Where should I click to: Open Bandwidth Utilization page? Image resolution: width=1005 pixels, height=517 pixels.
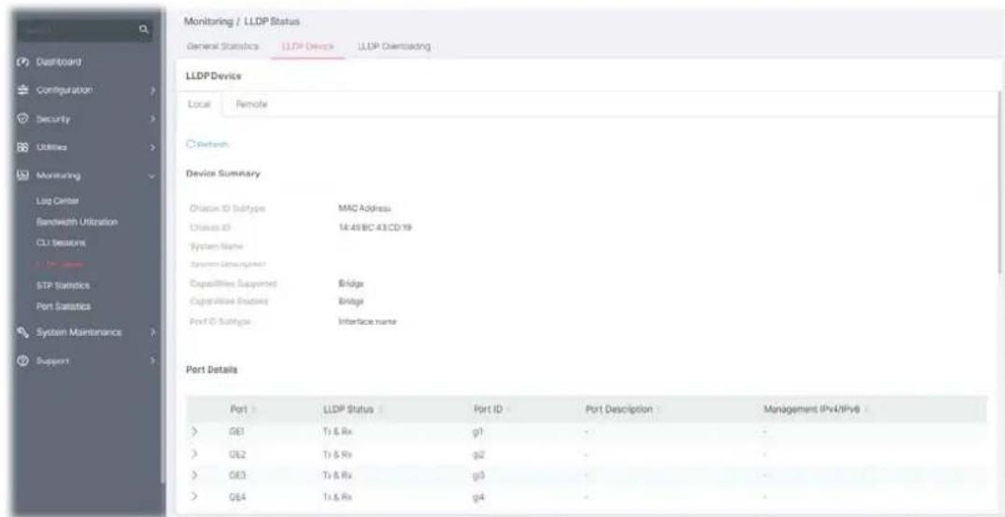77,221
